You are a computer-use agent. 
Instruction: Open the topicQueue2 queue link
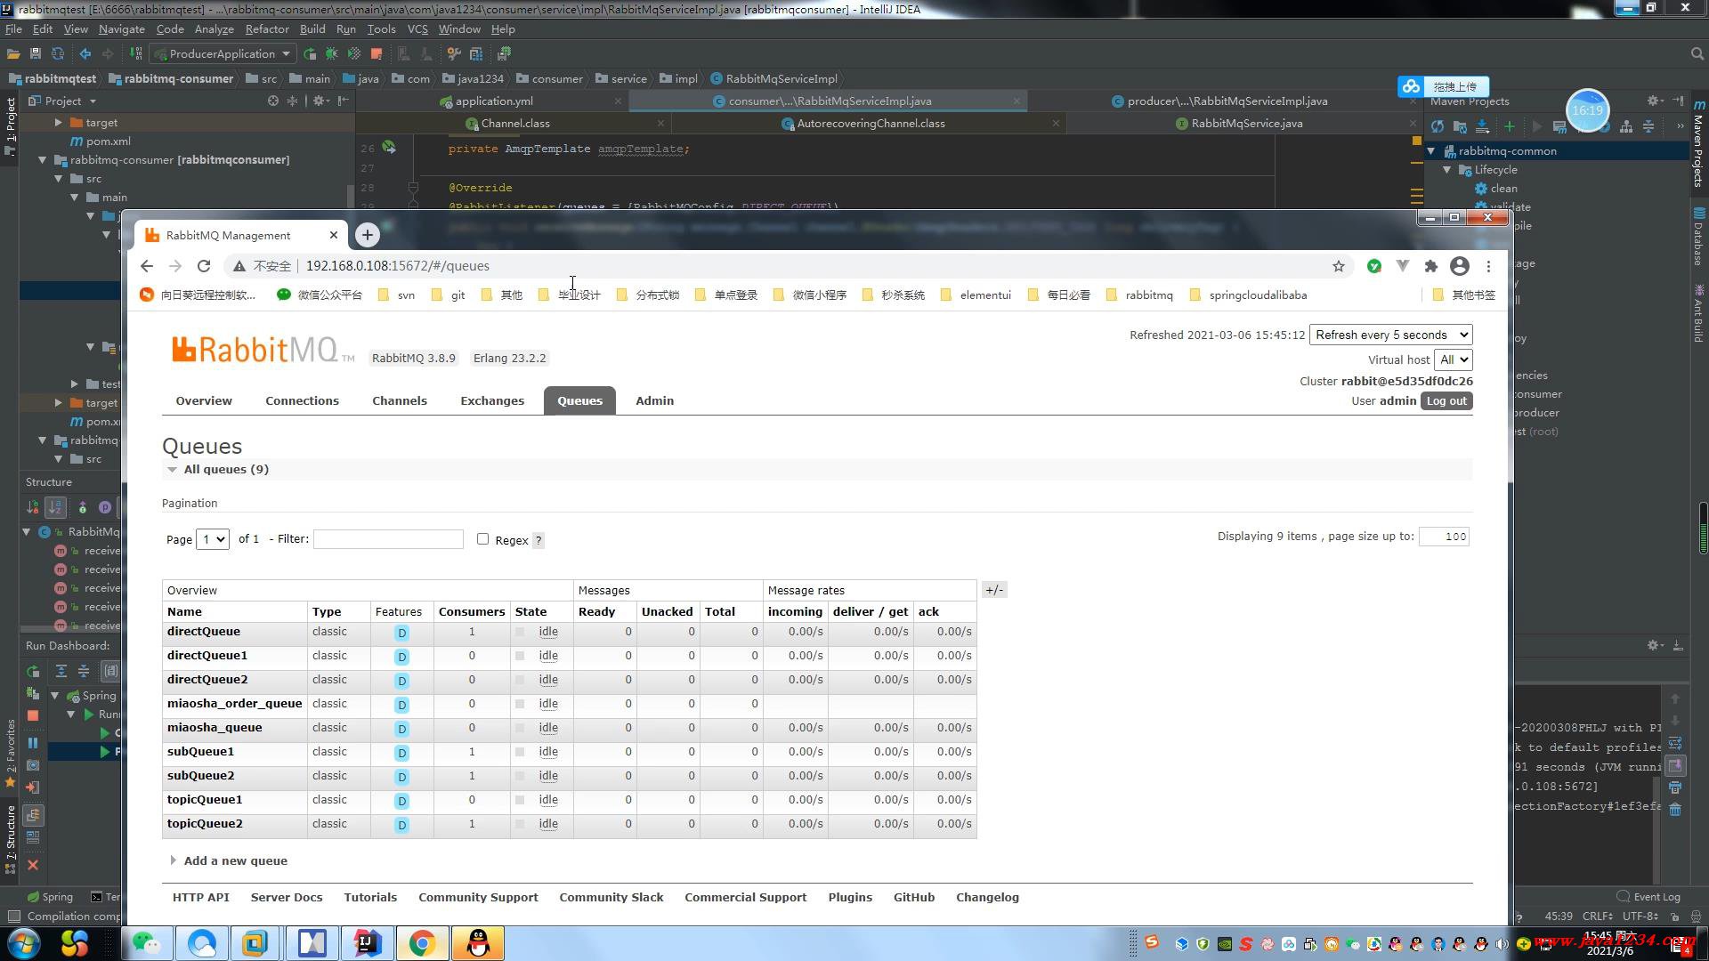[205, 824]
